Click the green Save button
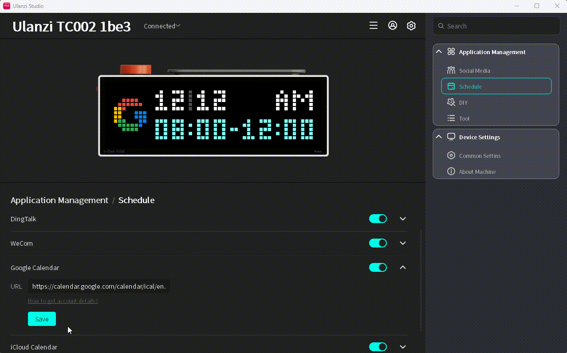The height and width of the screenshot is (353, 567). point(42,319)
